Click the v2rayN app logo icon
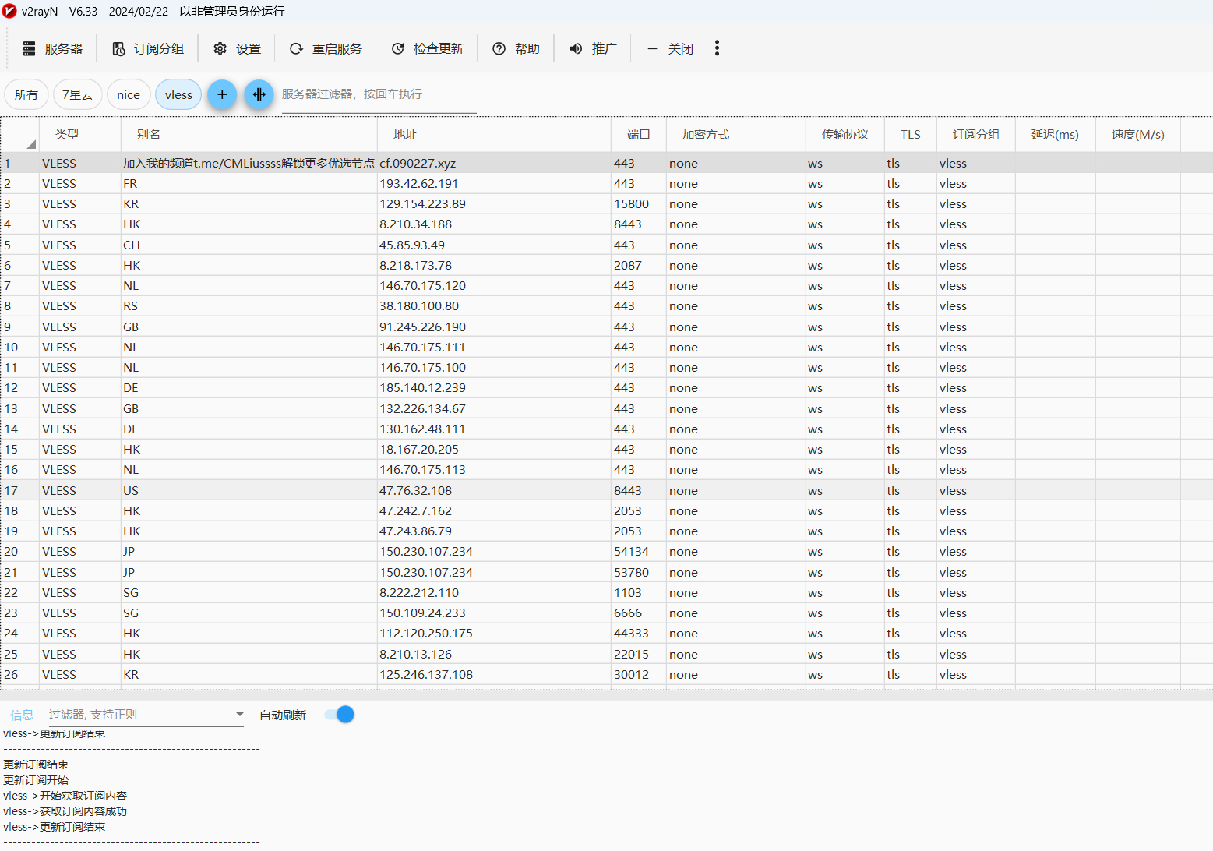Image resolution: width=1213 pixels, height=851 pixels. [9, 11]
